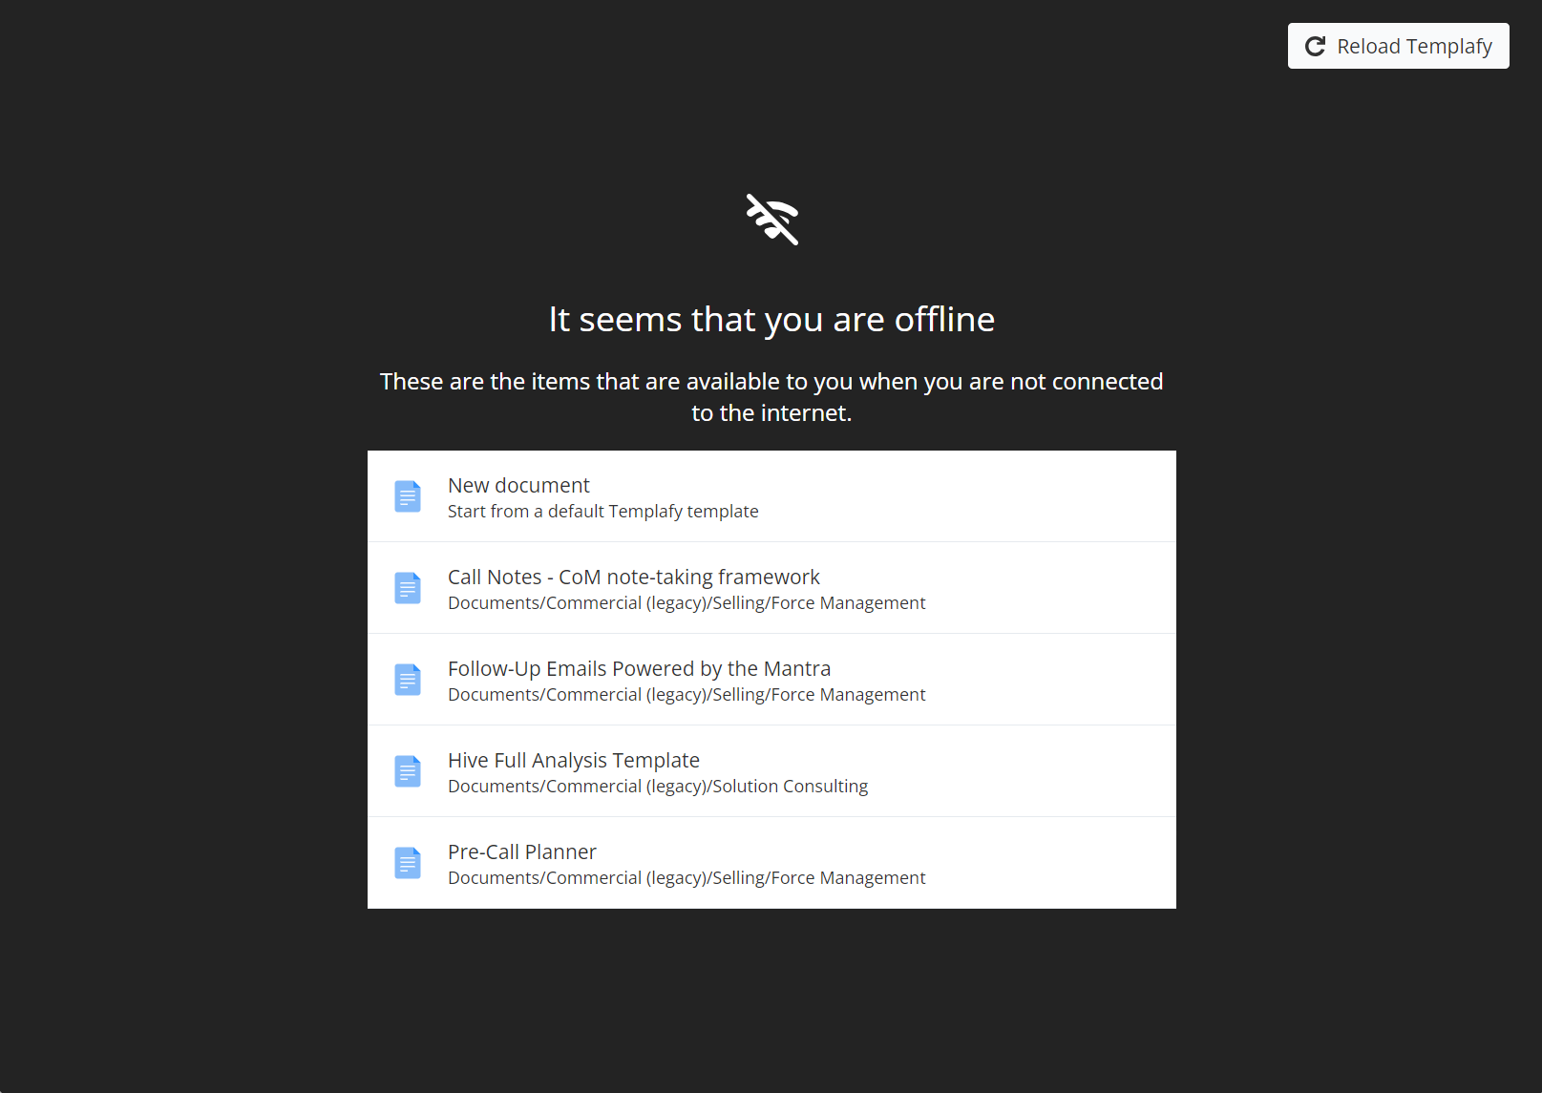Screen dimensions: 1542x1093
Task: Click the Reload Templafy button
Action: point(1398,46)
